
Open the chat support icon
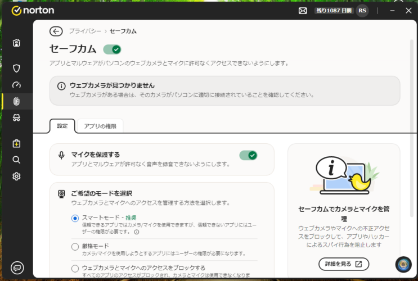pyautogui.click(x=17, y=268)
